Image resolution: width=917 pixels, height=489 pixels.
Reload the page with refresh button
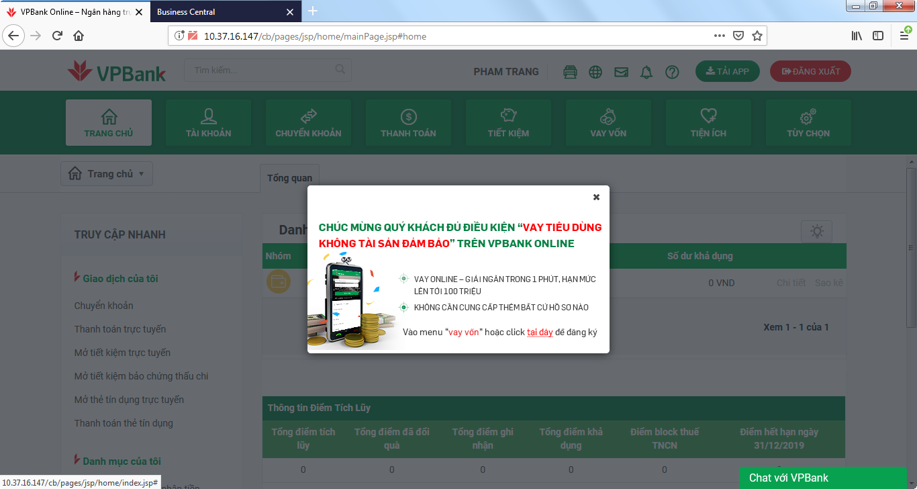58,36
